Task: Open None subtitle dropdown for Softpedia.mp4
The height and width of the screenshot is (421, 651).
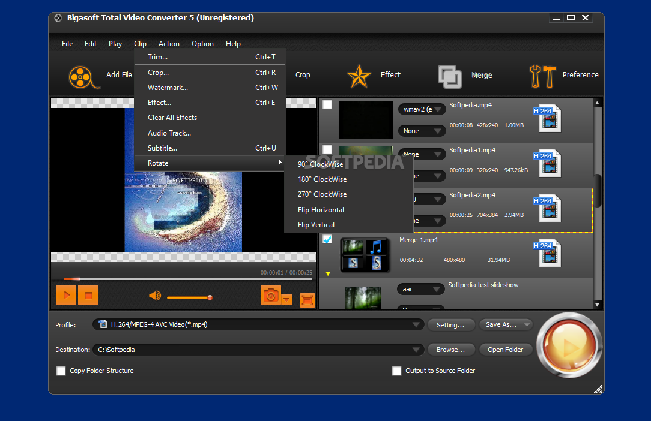Action: [x=422, y=131]
